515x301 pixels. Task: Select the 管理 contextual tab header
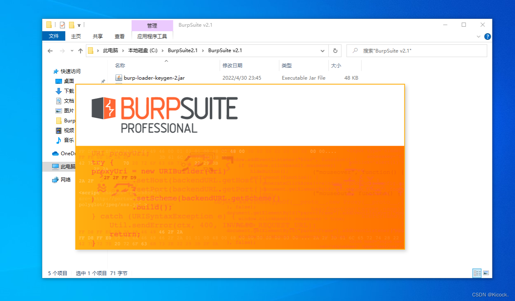[x=152, y=25]
